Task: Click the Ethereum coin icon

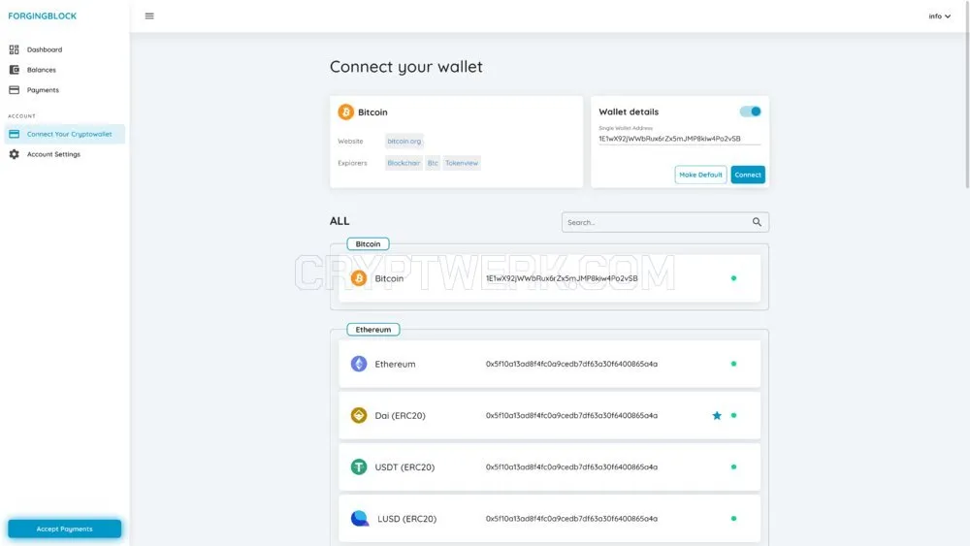Action: 359,364
